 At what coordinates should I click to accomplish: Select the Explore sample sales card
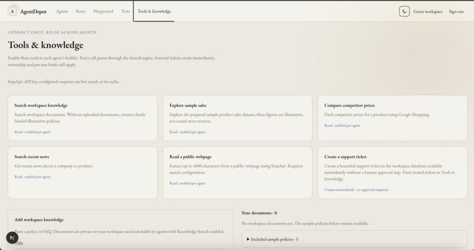(x=238, y=118)
